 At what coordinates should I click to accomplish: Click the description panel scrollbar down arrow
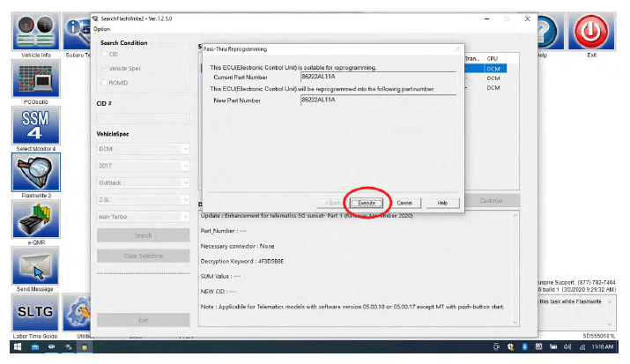[x=515, y=323]
